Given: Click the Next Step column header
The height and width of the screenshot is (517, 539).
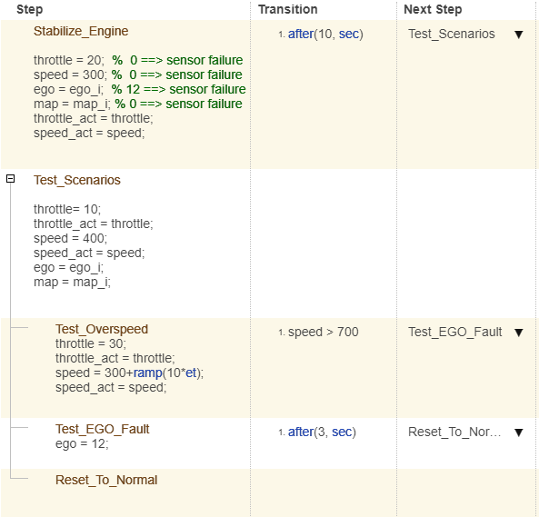Looking at the screenshot, I should coord(433,9).
